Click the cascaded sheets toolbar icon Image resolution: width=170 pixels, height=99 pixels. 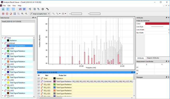(x=38, y=9)
